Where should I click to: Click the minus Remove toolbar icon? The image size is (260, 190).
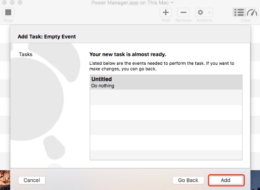[184, 12]
